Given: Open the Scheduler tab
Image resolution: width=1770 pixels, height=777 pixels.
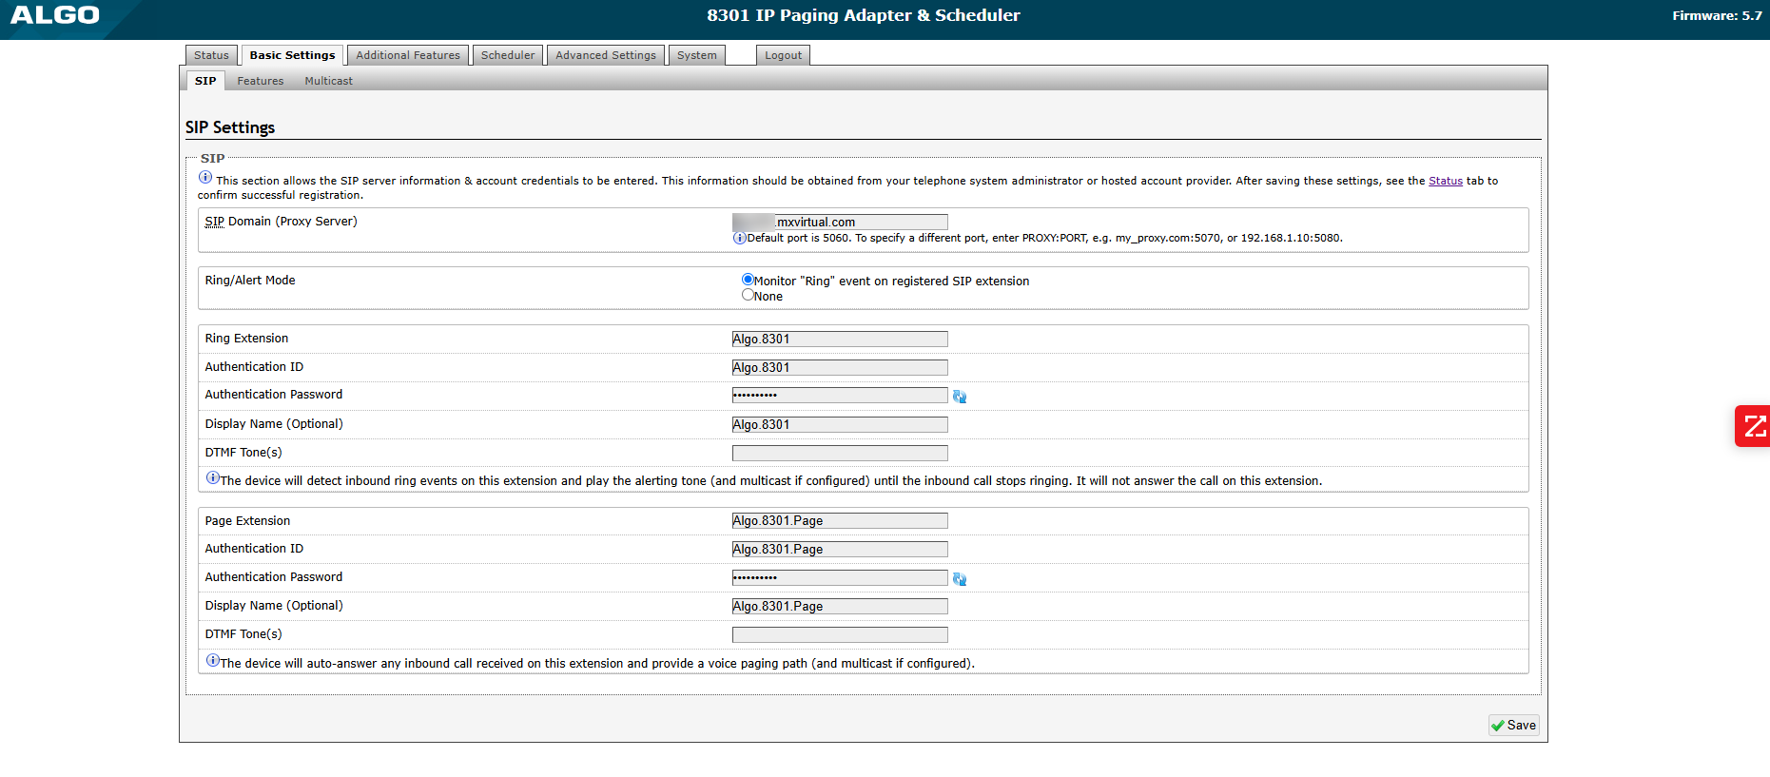Looking at the screenshot, I should (x=508, y=55).
